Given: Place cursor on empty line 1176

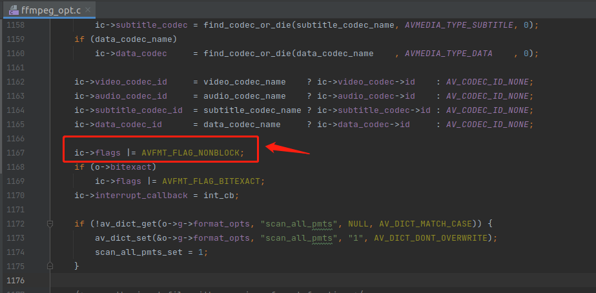Looking at the screenshot, I should (x=258, y=280).
